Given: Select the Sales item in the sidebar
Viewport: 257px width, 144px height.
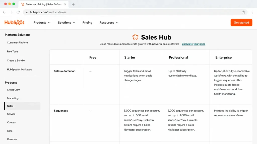Looking at the screenshot, I should pyautogui.click(x=22, y=106).
